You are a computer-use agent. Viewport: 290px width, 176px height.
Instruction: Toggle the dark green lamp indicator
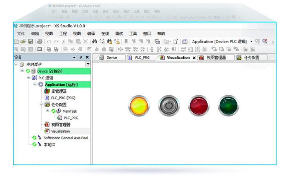(x=229, y=106)
